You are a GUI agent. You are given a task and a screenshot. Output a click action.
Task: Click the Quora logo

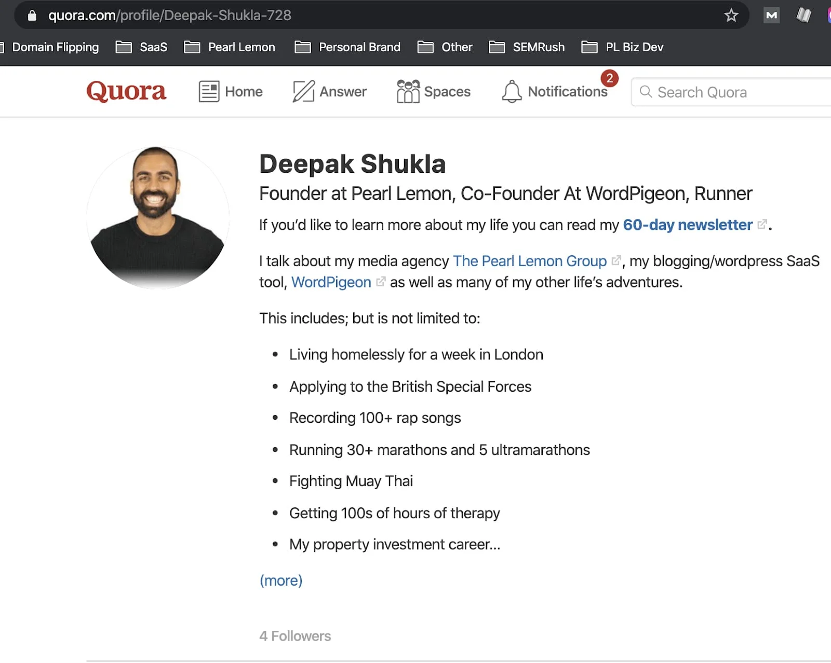point(126,91)
